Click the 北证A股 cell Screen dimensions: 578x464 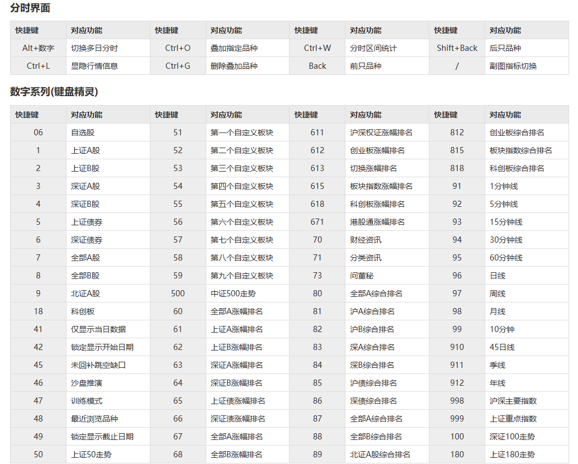point(108,293)
